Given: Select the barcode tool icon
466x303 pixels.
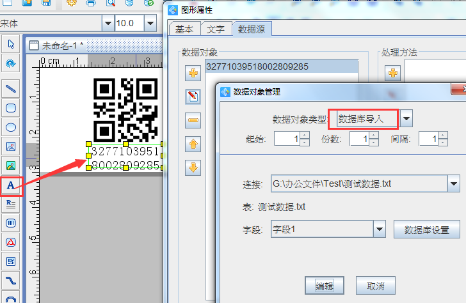Looking at the screenshot, I should coord(11,223).
